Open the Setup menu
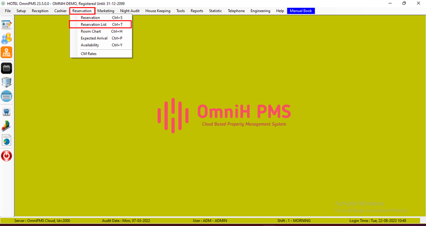The image size is (426, 226). coord(21,11)
